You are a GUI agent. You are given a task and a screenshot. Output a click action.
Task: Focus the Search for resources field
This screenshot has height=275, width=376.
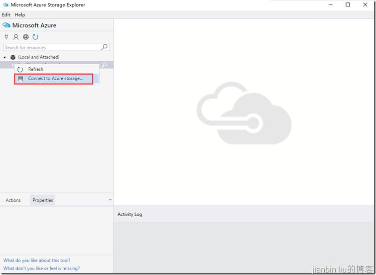point(56,47)
